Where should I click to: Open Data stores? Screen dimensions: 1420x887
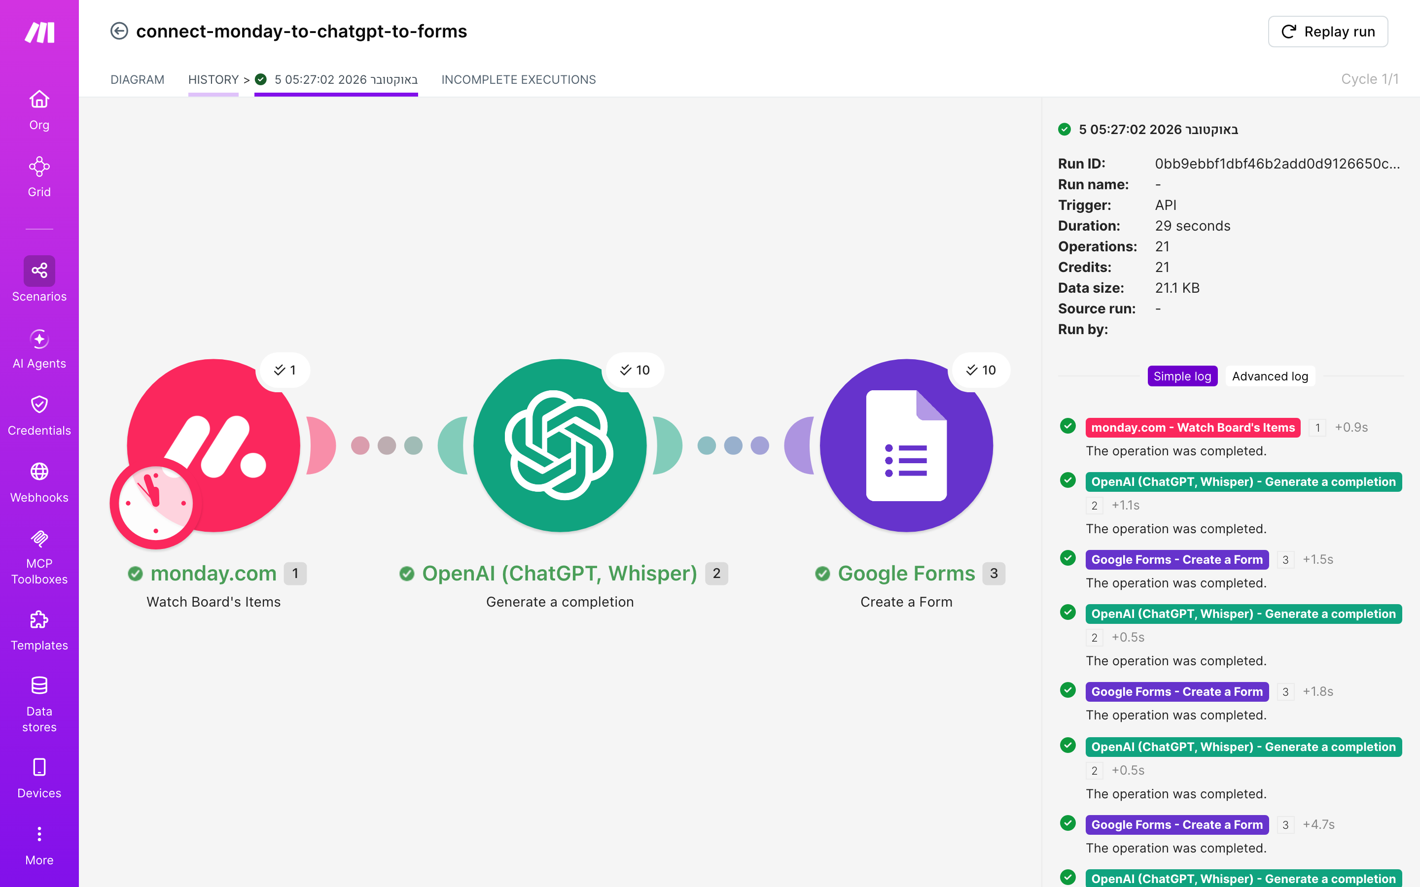[39, 705]
